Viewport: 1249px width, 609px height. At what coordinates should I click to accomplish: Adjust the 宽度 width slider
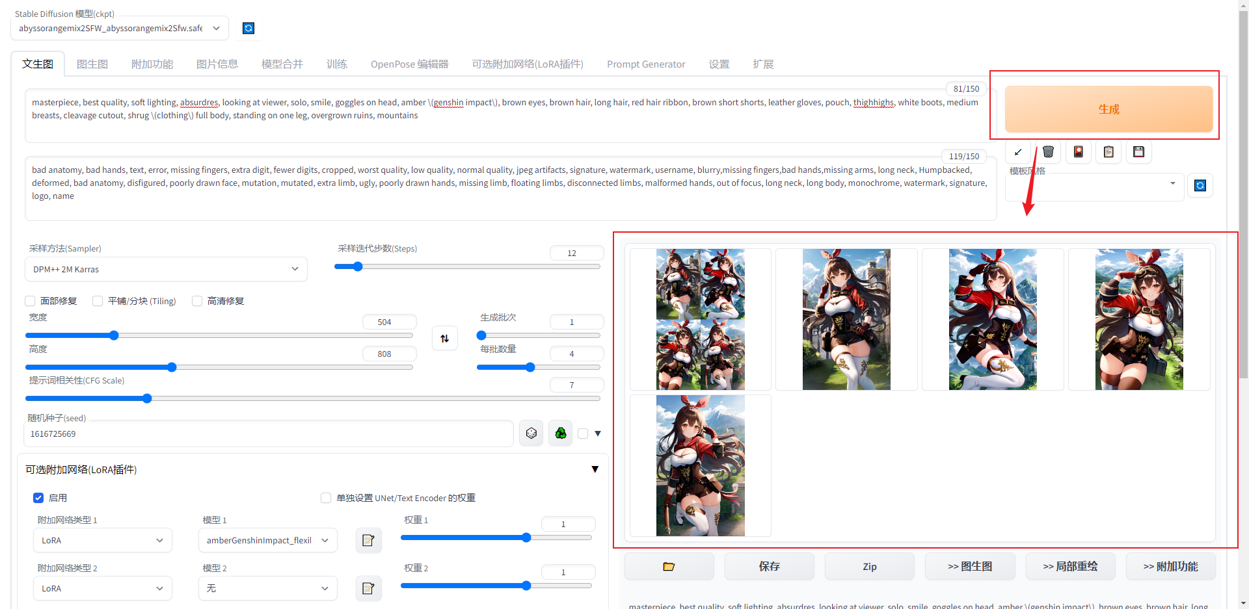pyautogui.click(x=219, y=335)
